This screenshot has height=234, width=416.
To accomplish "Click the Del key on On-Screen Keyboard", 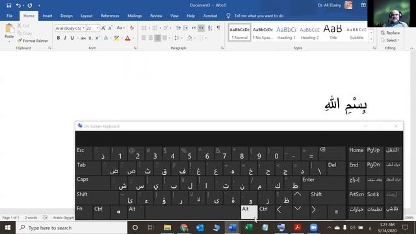I will [336, 168].
